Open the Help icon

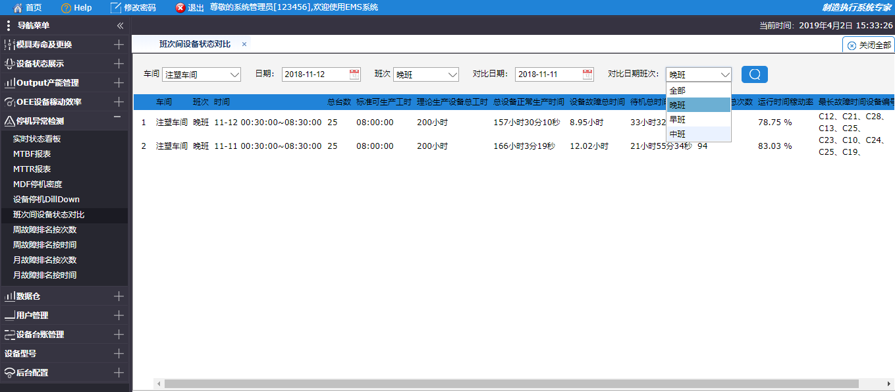coord(66,8)
